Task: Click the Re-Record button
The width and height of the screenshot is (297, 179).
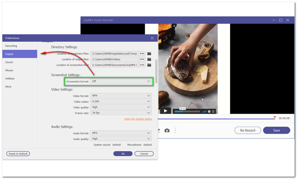Action: click(248, 130)
